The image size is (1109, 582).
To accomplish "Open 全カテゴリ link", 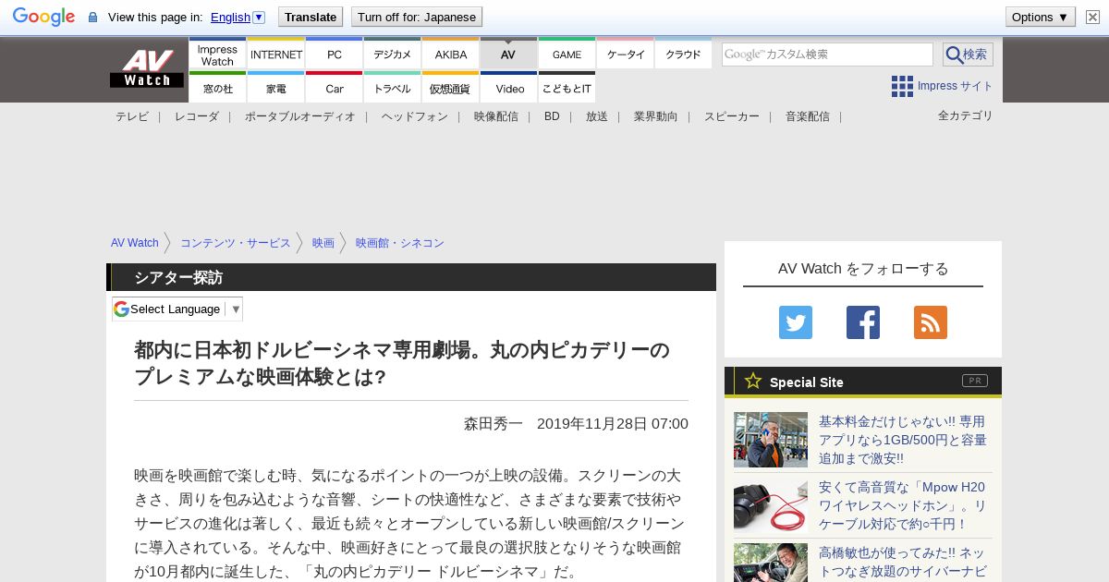I will coord(966,115).
